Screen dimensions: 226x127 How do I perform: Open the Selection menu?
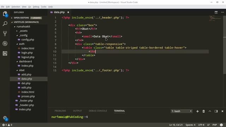pos(16,7)
